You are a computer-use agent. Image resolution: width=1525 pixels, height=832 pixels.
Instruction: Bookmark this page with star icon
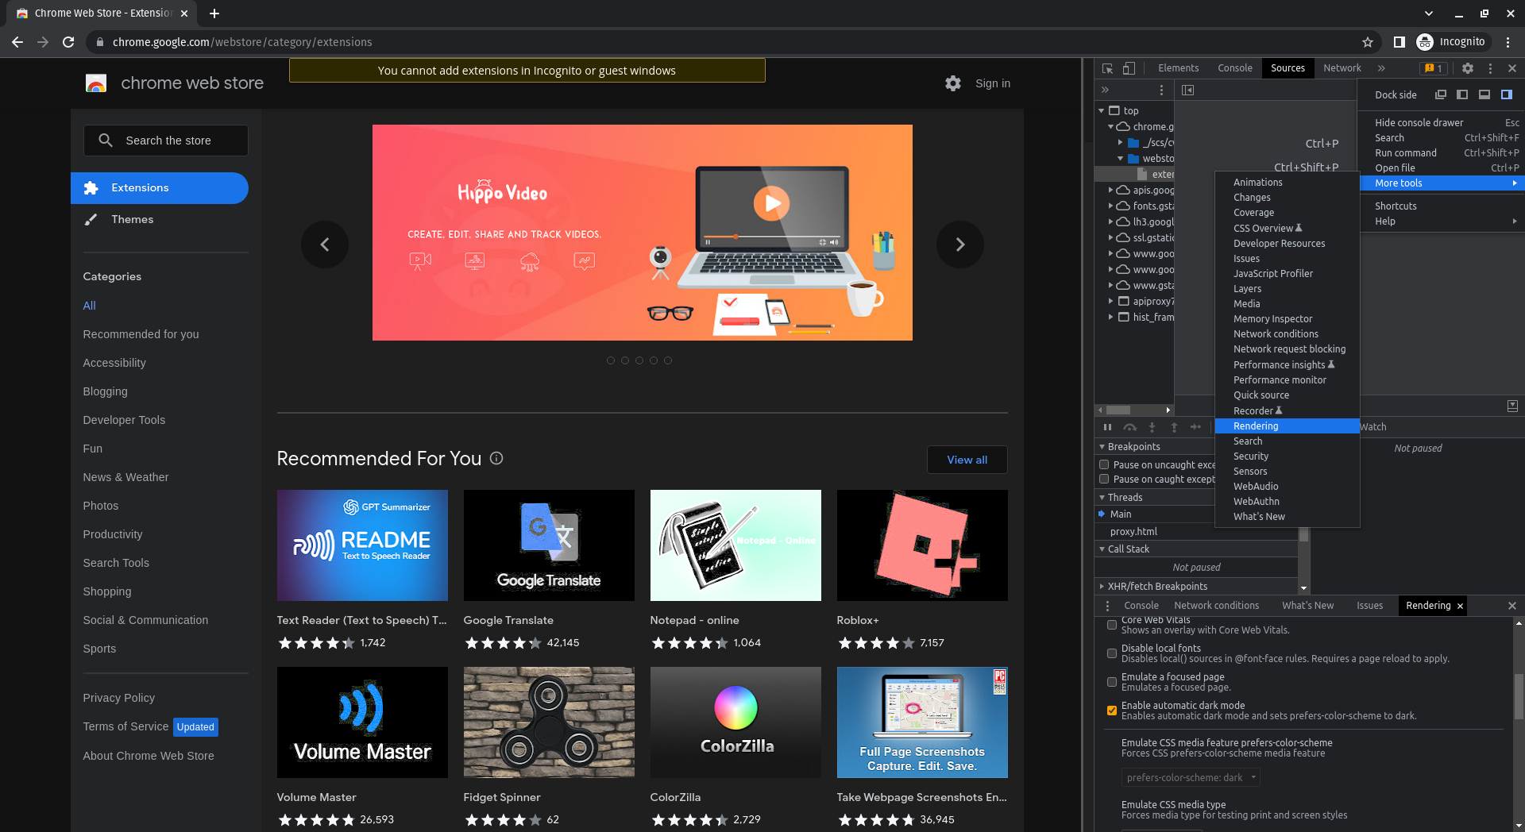point(1368,42)
